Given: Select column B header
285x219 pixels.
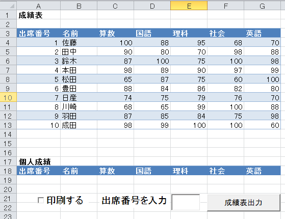Looking at the screenshot, I should (x=79, y=6).
